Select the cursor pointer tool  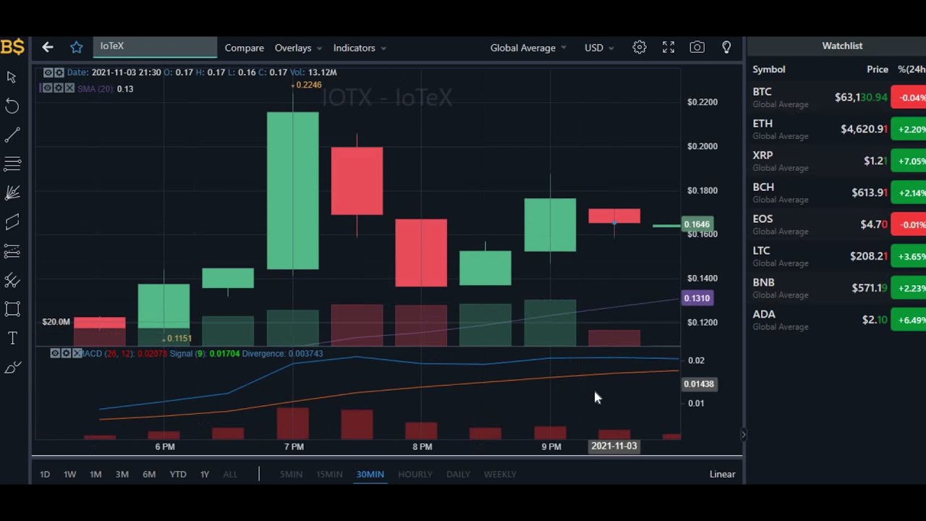pyautogui.click(x=12, y=77)
